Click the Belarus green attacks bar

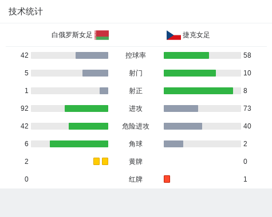click(x=86, y=108)
